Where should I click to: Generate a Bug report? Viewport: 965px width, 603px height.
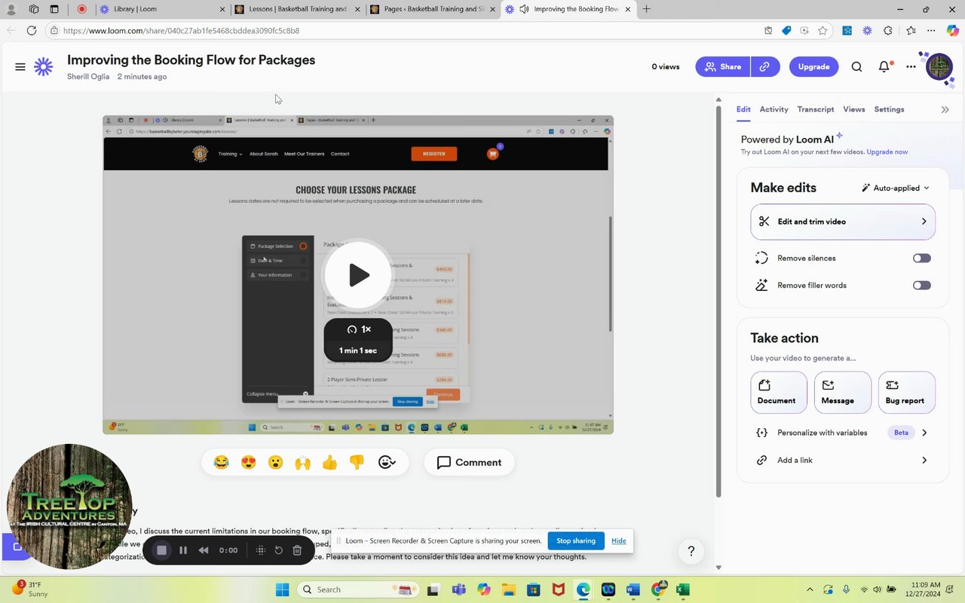tap(907, 392)
